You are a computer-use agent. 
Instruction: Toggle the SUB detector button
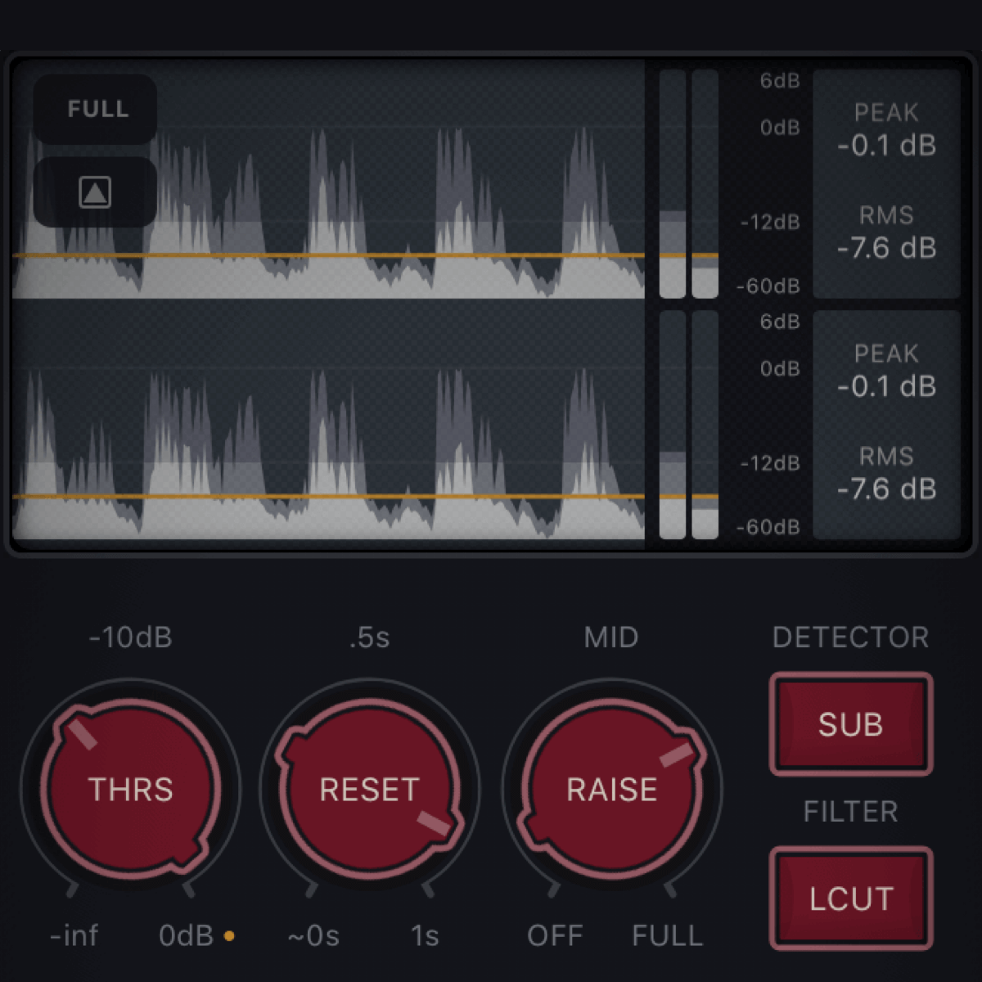pos(850,724)
